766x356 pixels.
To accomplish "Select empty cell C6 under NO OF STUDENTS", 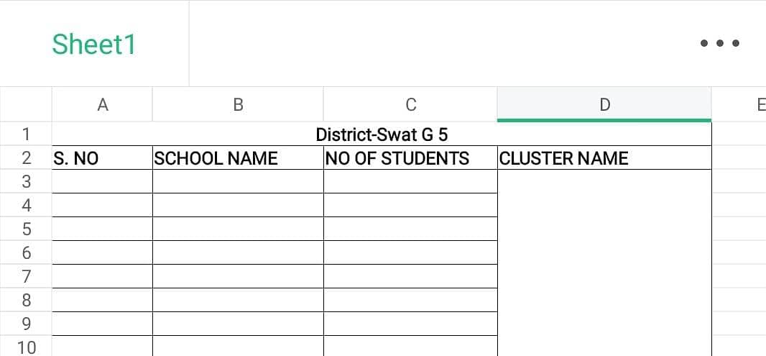I will (x=410, y=252).
